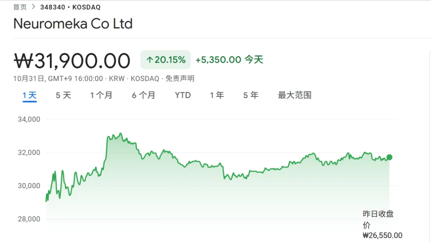Screen dimensions: 431x242
Task: Click the ₩31,900.00 current price
Action: click(x=72, y=61)
